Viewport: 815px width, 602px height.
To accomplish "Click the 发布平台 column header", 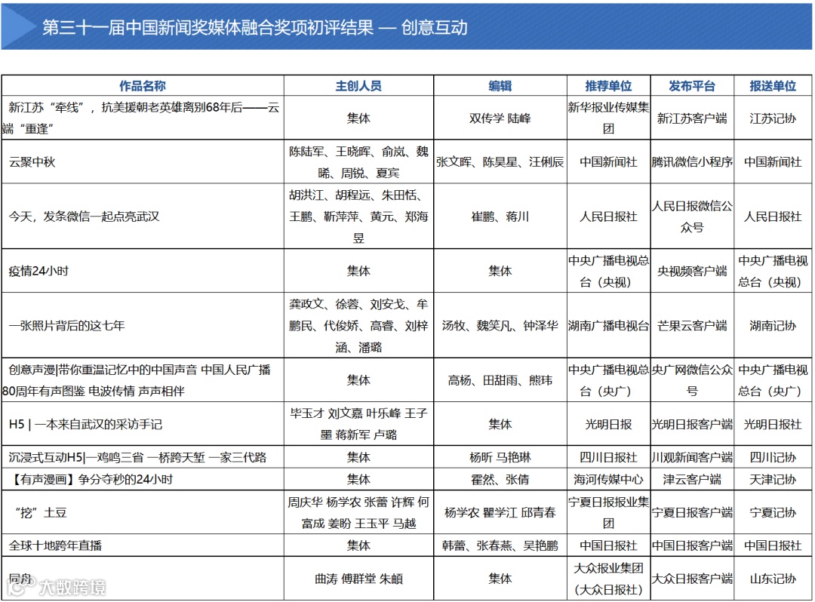I will click(692, 86).
